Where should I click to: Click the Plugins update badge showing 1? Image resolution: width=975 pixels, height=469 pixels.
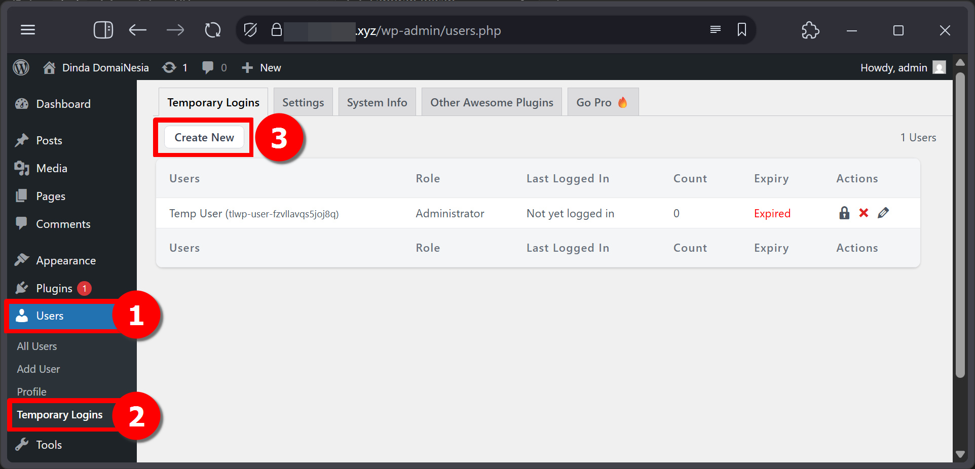click(x=84, y=288)
